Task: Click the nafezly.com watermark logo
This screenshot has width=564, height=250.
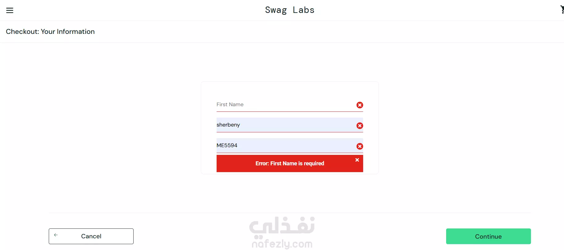Action: [x=282, y=232]
